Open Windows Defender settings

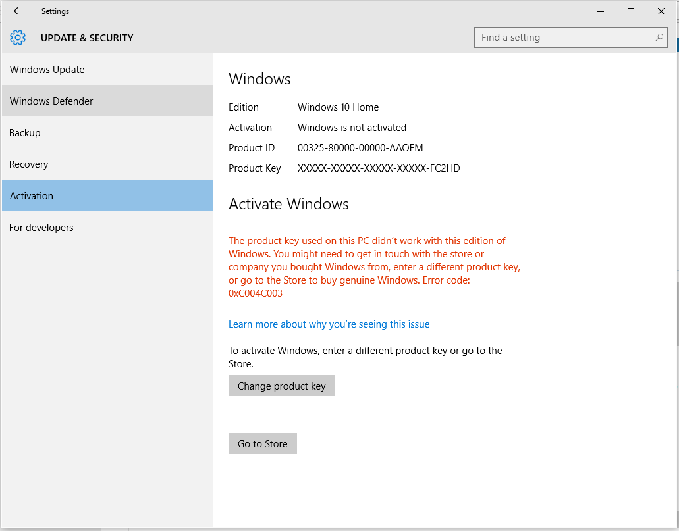(x=51, y=101)
